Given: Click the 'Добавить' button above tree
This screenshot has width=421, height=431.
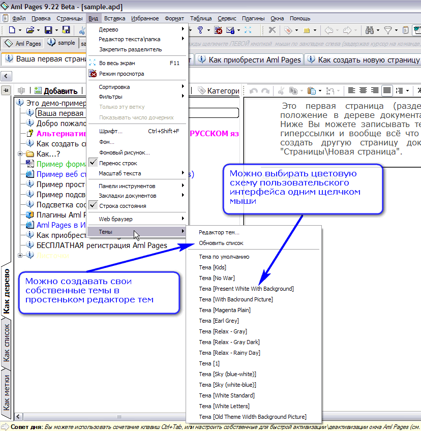Looking at the screenshot, I should point(56,90).
